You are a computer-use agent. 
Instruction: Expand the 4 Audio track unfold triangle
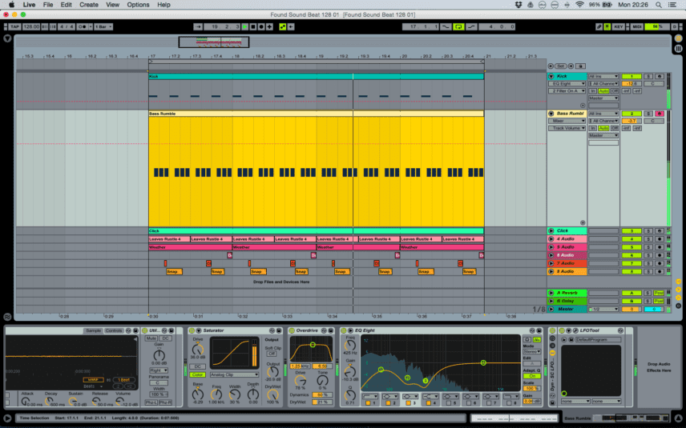click(551, 239)
